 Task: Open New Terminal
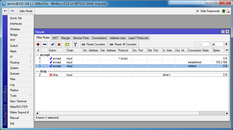click(x=18, y=101)
